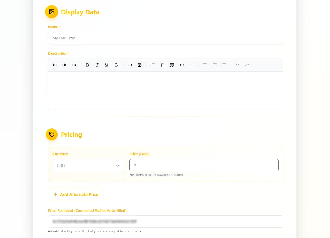Screen dimensions: 330x238
Task: Open the Currency dropdown
Action: coord(88,166)
